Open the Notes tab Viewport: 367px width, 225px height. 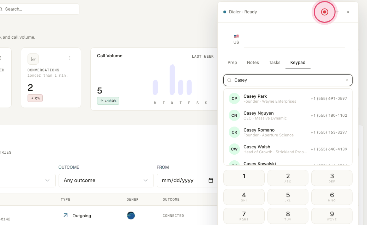pos(253,63)
